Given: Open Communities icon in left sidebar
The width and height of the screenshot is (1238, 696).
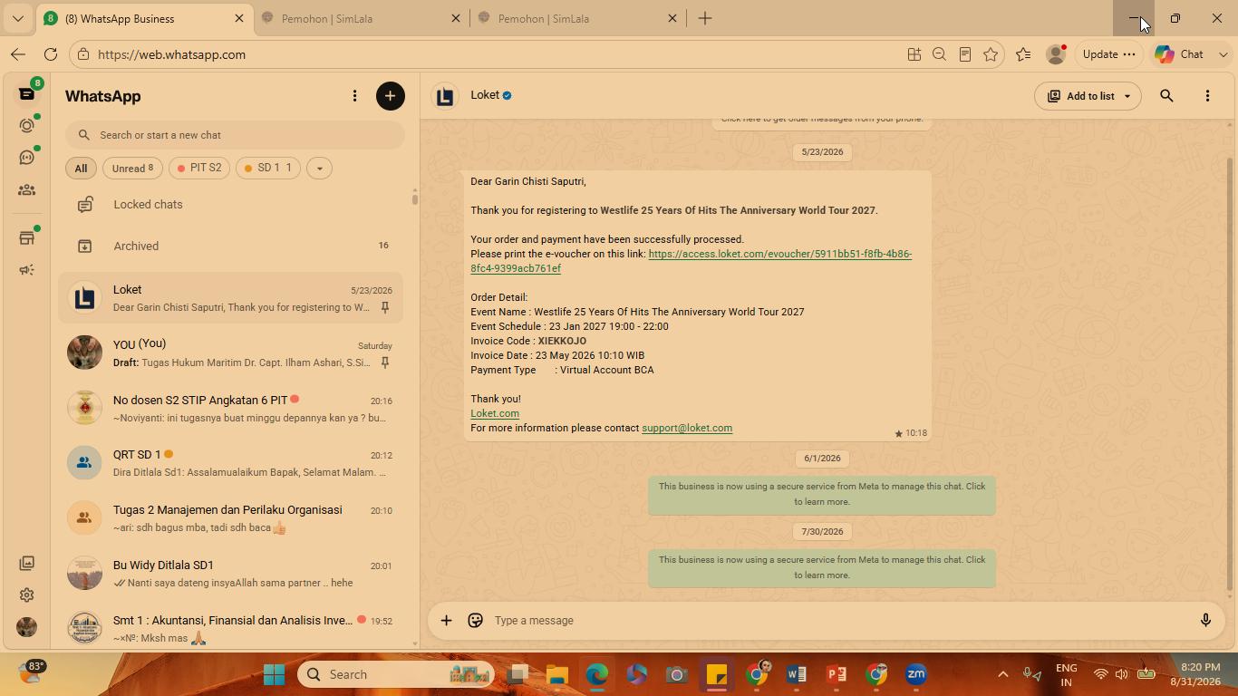Looking at the screenshot, I should [27, 189].
